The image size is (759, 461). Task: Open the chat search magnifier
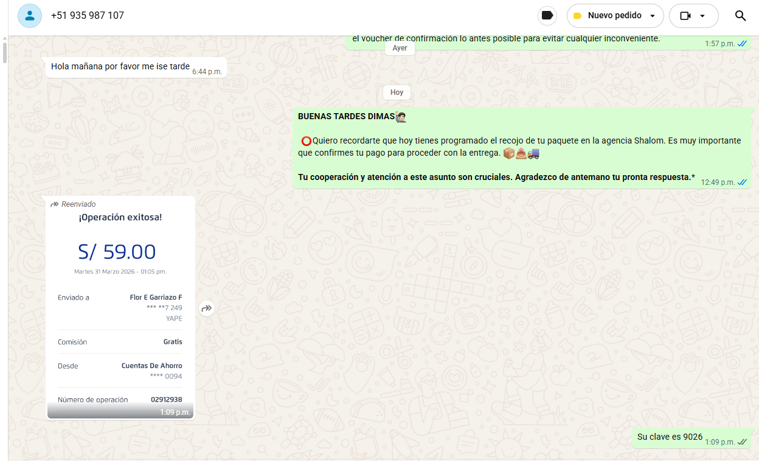click(x=740, y=16)
